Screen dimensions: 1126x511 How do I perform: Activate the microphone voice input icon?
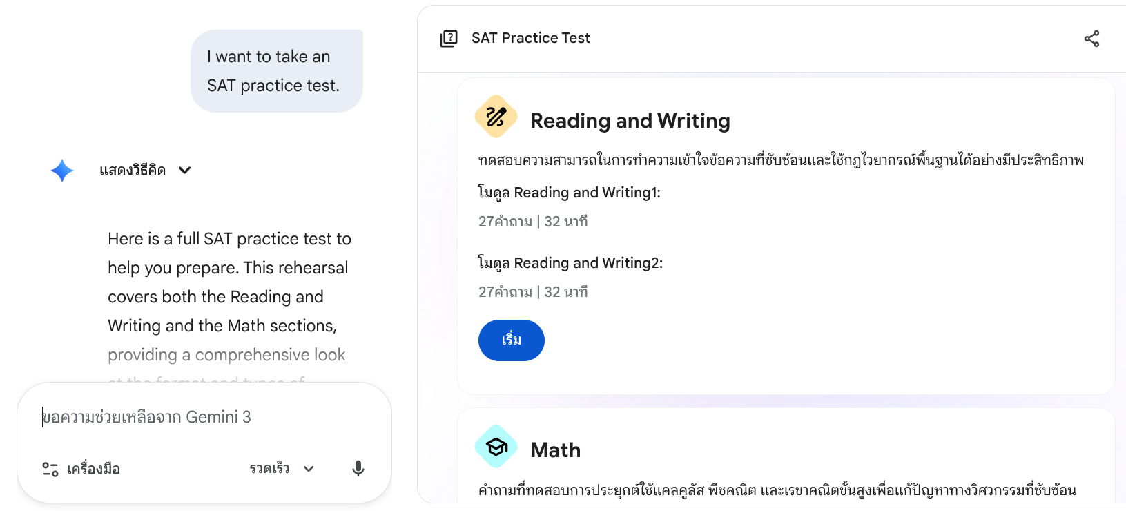point(358,469)
